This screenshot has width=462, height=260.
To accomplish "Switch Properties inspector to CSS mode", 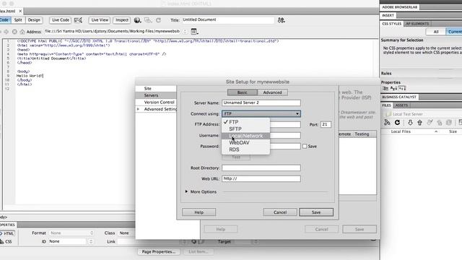I will [6, 241].
